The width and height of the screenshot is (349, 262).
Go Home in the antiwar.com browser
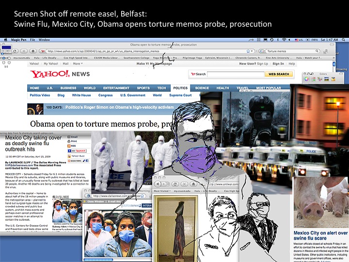pyautogui.click(x=193, y=184)
